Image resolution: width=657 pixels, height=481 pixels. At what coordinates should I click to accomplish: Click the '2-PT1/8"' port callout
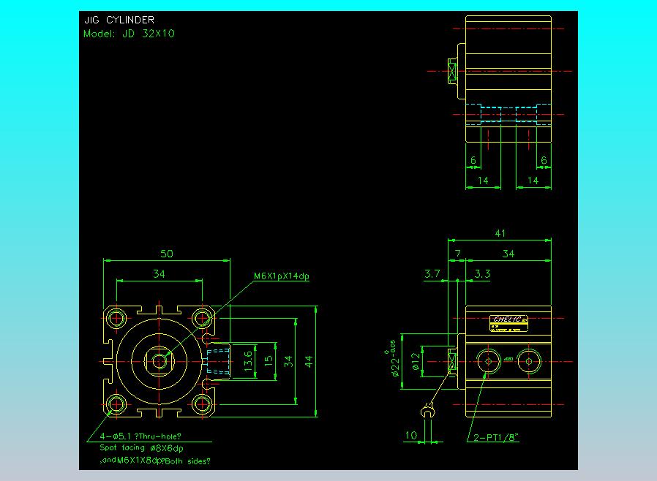(496, 437)
